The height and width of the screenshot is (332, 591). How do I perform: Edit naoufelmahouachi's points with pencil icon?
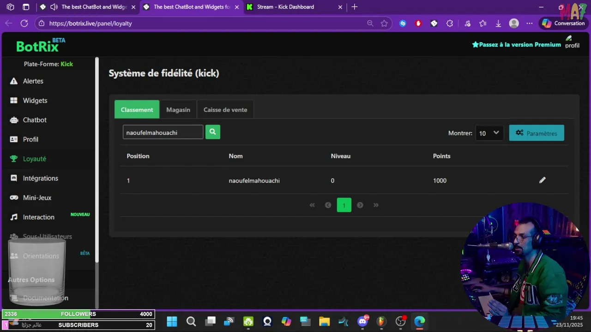tap(542, 180)
